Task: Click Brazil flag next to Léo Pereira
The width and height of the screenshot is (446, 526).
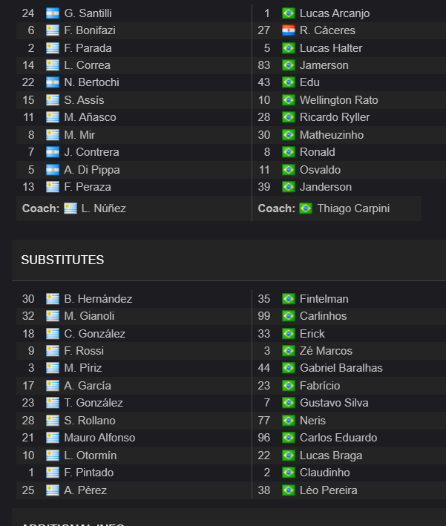Action: point(289,490)
